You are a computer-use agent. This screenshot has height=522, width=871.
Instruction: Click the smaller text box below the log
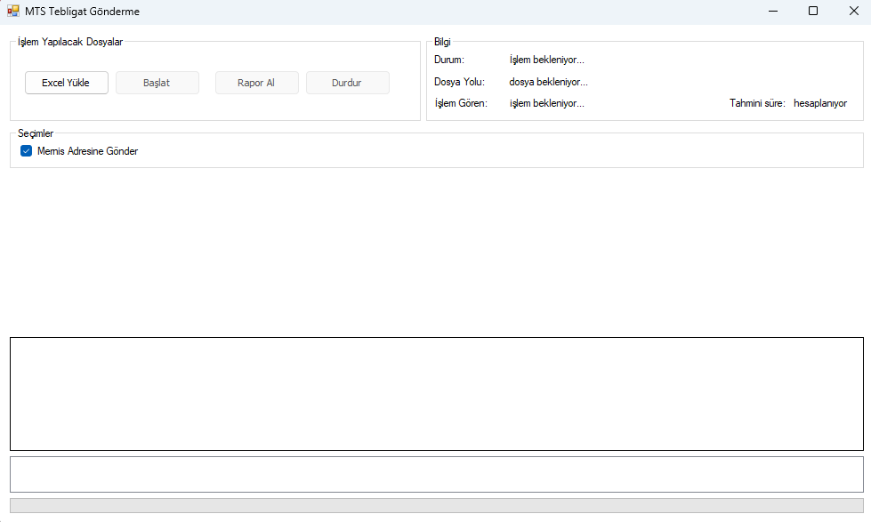click(x=437, y=474)
